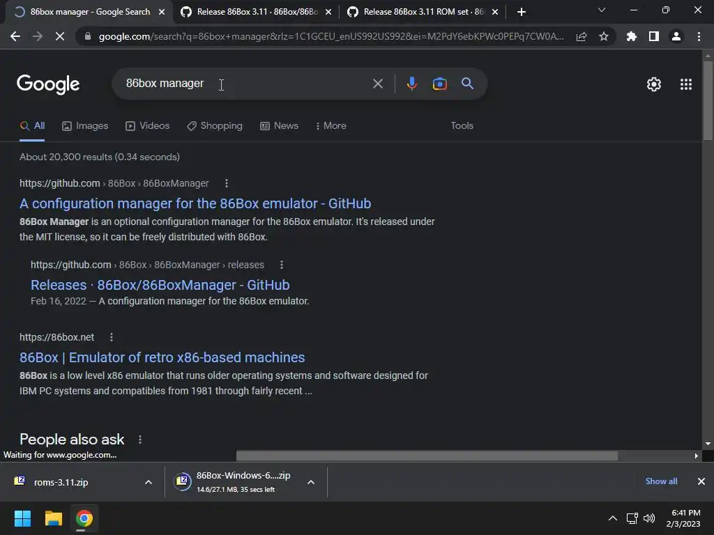The image size is (714, 535).
Task: Open options for the 86box.net result
Action: 112,337
